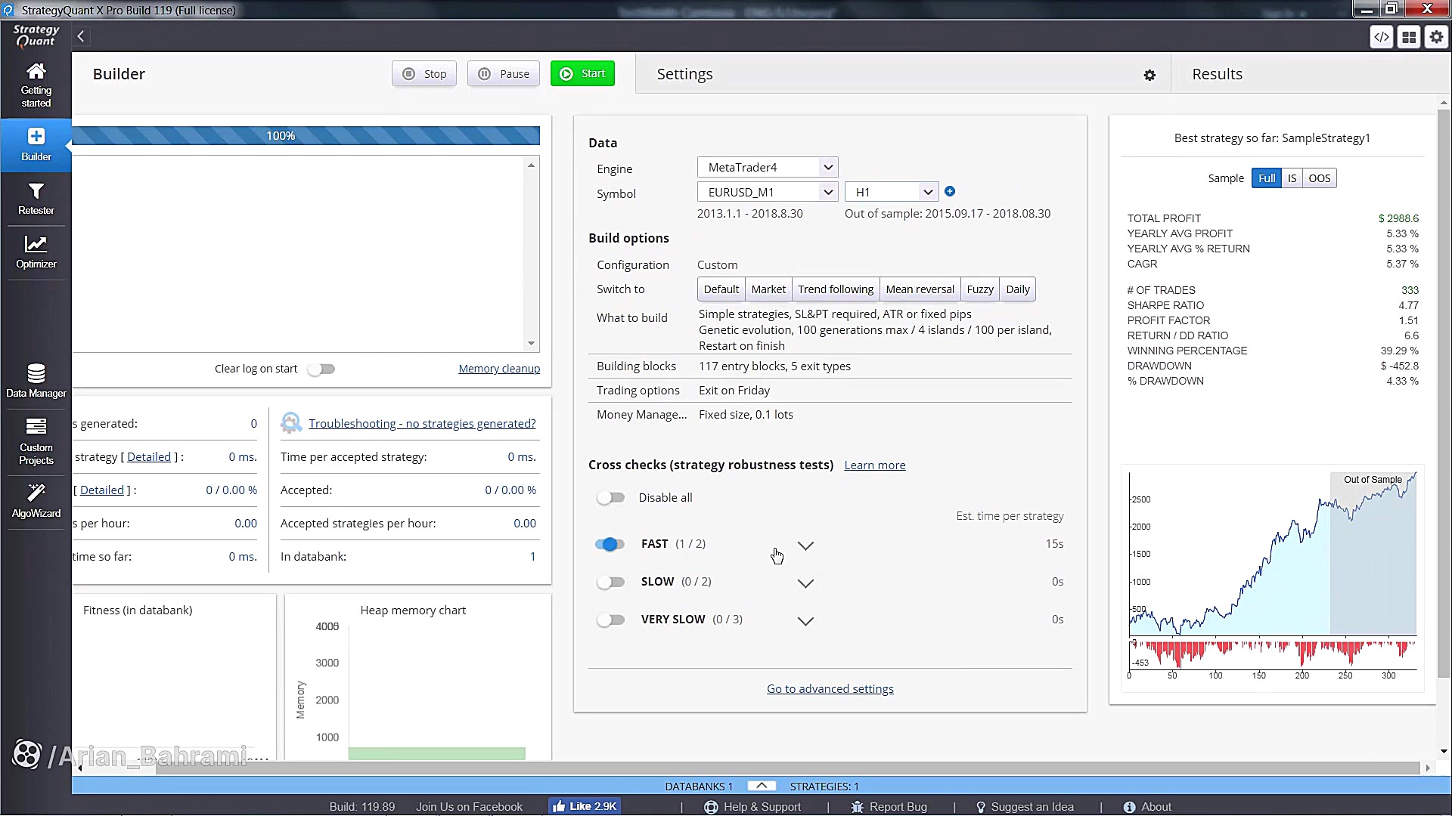Pause the builder run
The image size is (1452, 816).
click(x=504, y=73)
